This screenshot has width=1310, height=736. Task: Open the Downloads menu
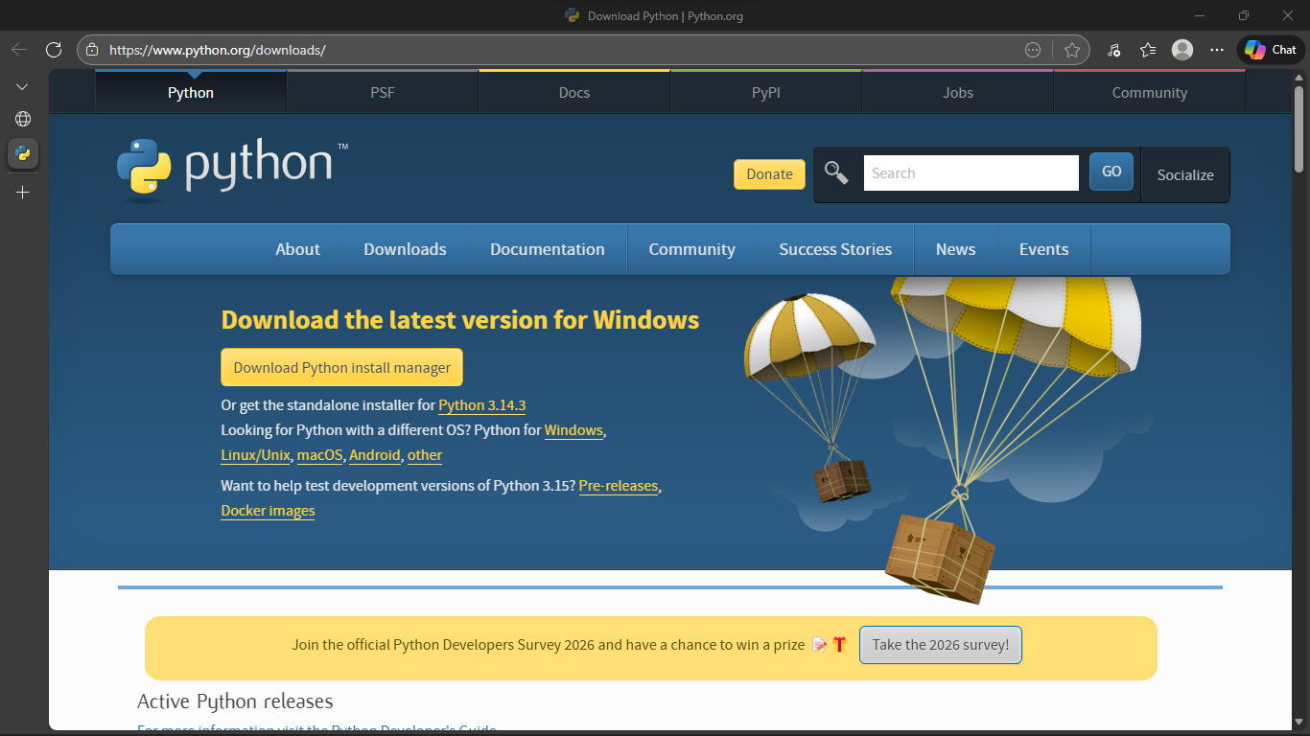405,249
